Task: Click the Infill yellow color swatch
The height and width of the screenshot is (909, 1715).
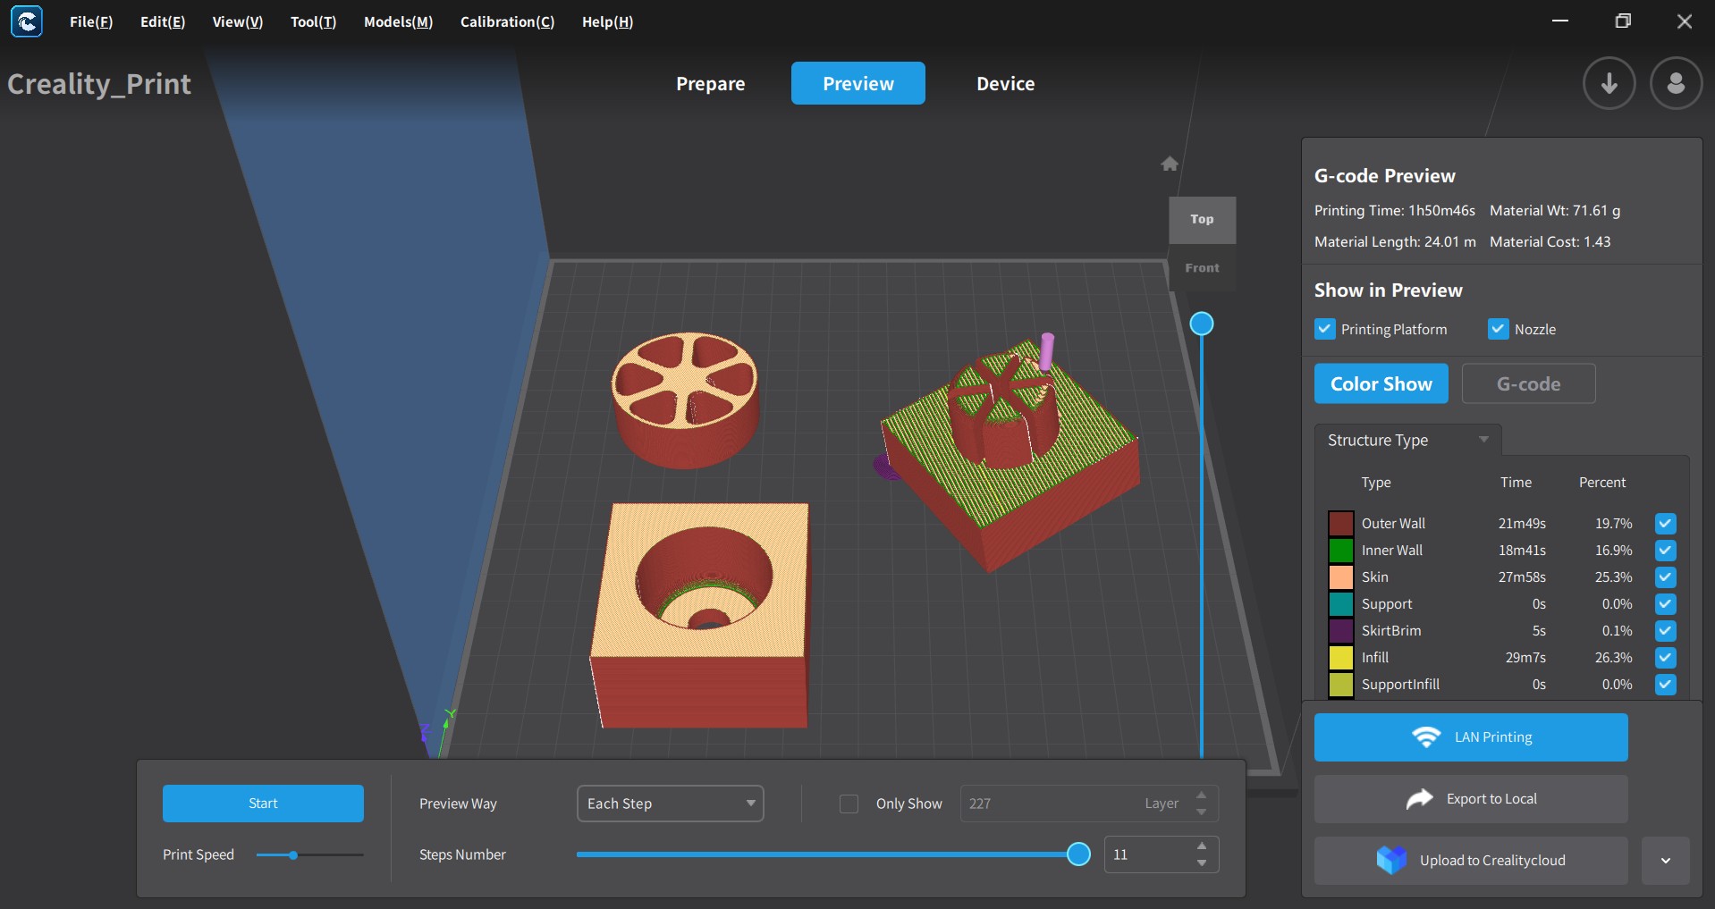Action: (1340, 658)
